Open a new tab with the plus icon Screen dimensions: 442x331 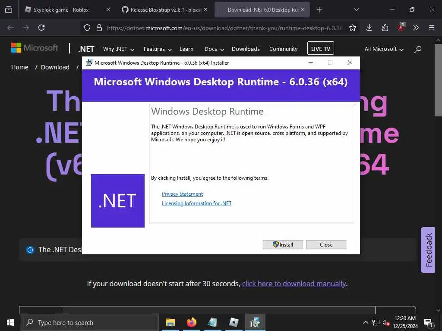319,10
